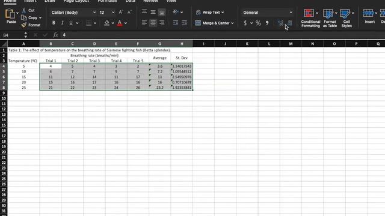Cancel formula entry with X icon
Viewport: 385px width, 216px height.
coord(35,35)
